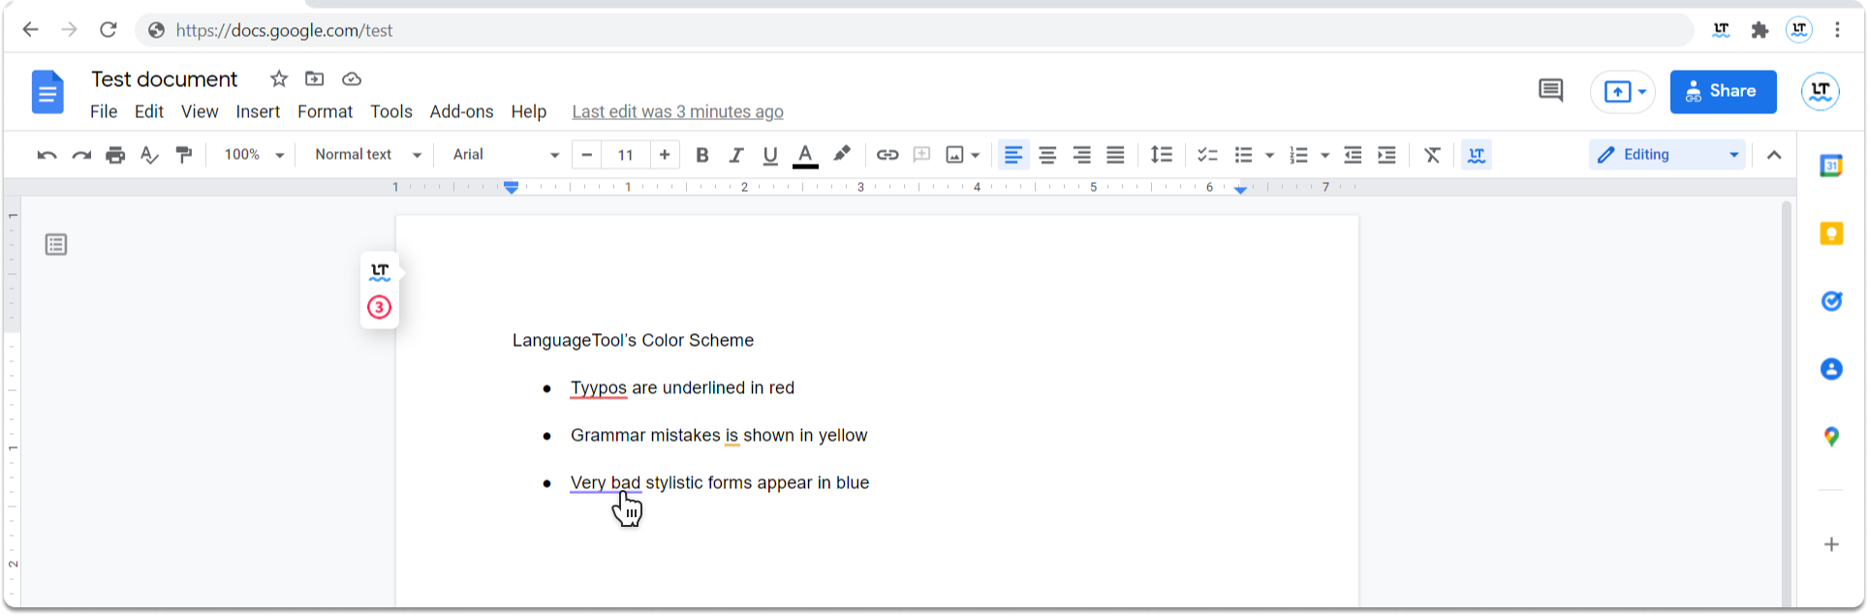Open Google Contacts in the side panel
The image size is (1868, 615).
[1831, 369]
